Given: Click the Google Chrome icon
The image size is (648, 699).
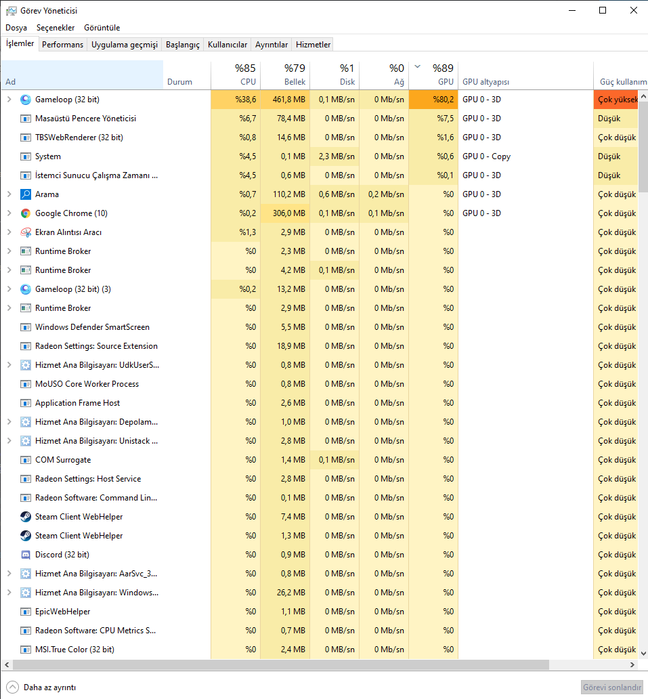Looking at the screenshot, I should point(26,213).
